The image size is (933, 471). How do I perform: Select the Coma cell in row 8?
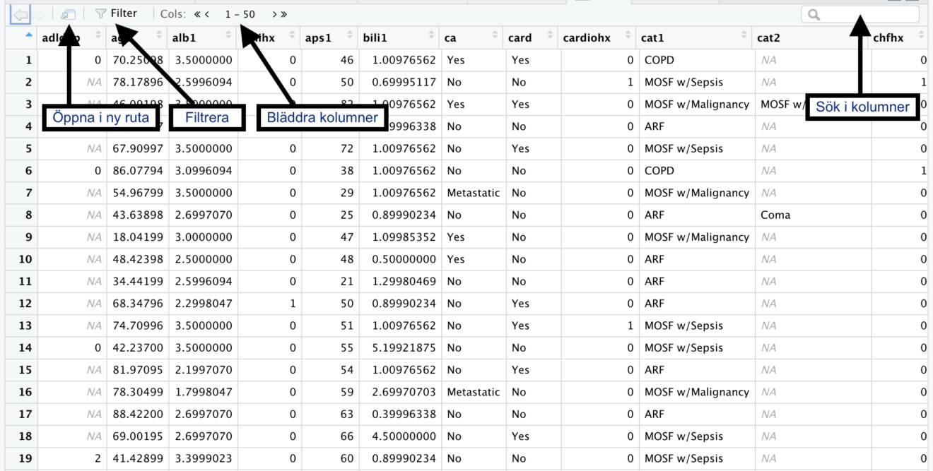(x=775, y=215)
